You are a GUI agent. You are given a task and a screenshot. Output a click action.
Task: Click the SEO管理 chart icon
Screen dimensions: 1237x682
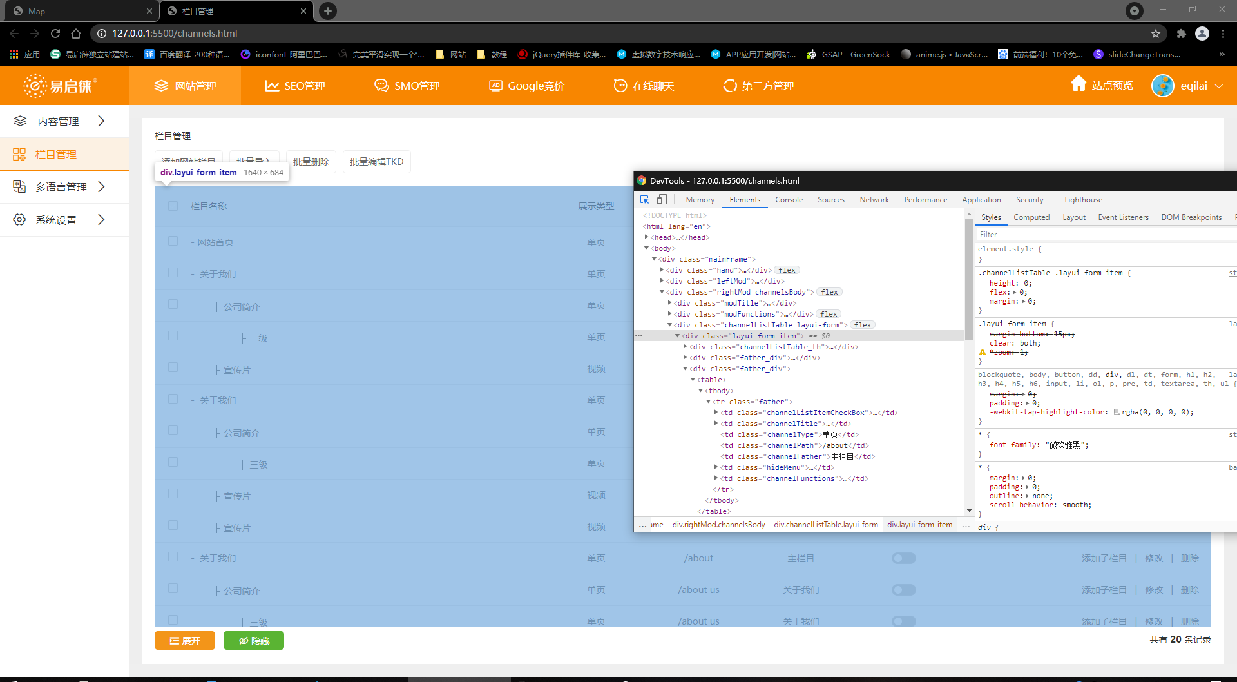click(272, 86)
